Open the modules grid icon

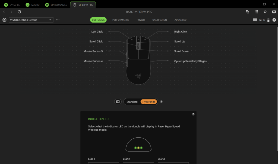pyautogui.click(x=256, y=12)
